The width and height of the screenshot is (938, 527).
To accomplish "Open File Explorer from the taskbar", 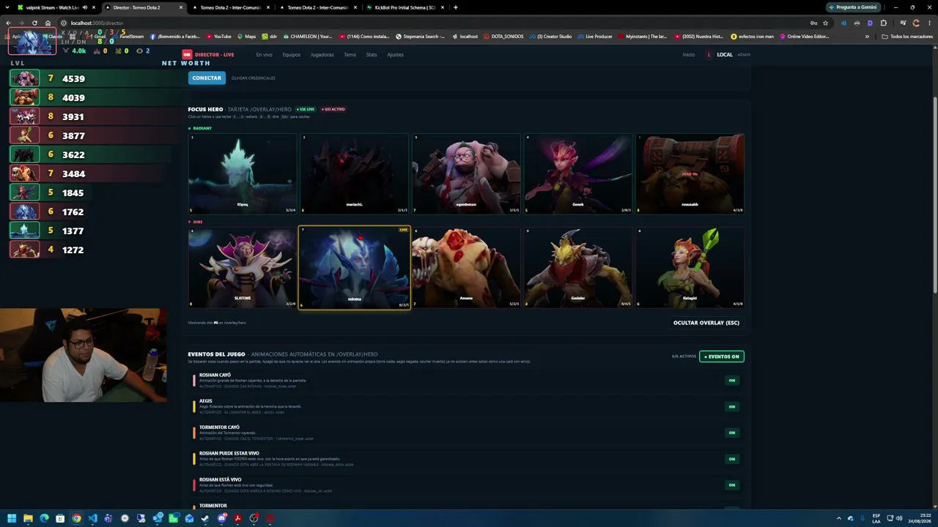I will (28, 518).
